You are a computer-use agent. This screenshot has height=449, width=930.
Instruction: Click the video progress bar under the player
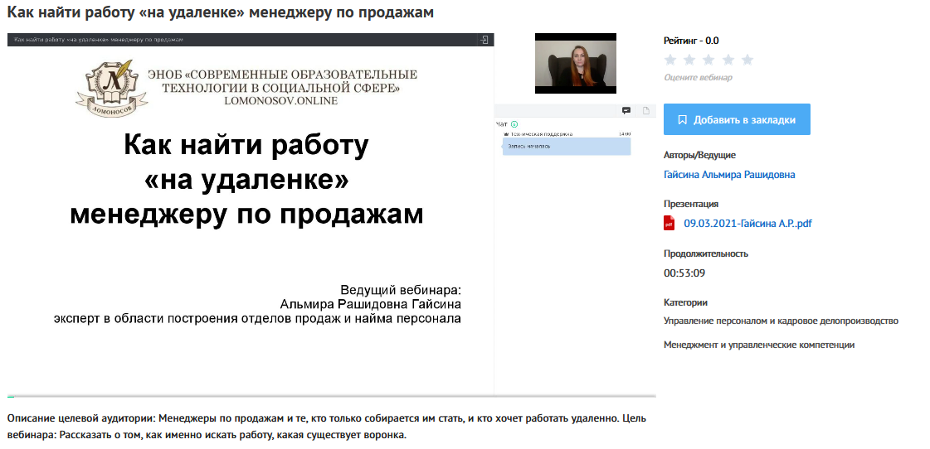pos(332,397)
